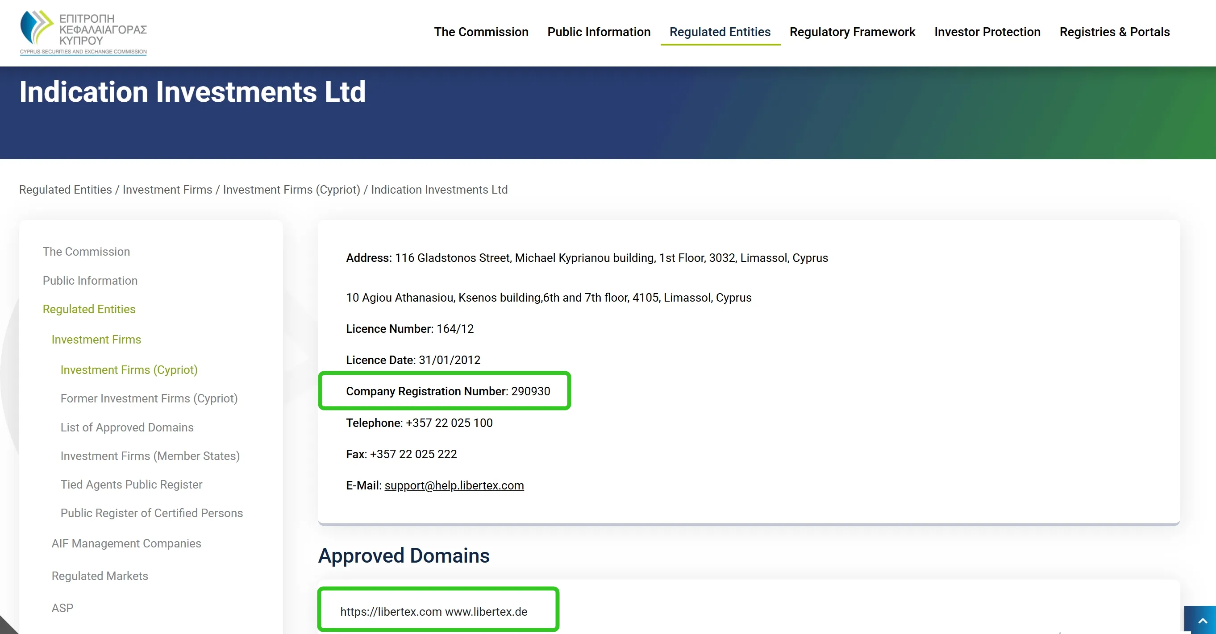Open Public Information top menu

tap(599, 32)
